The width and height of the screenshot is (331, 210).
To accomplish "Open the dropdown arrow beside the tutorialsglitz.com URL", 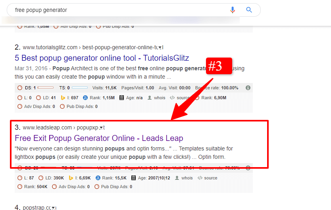I will tap(160, 48).
